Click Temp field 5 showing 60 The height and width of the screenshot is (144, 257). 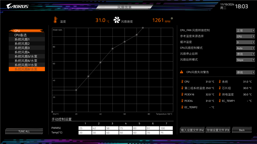(x=139, y=133)
